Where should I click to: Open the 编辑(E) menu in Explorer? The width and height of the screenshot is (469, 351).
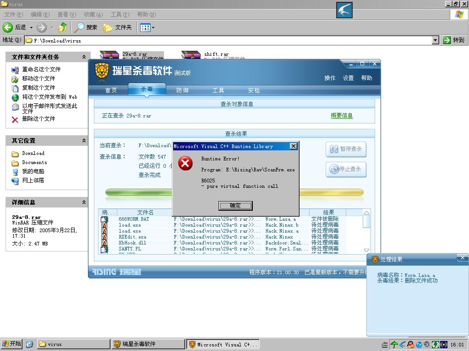[x=40, y=14]
